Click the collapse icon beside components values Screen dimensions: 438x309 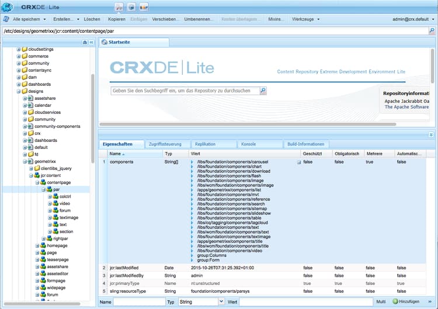298,162
